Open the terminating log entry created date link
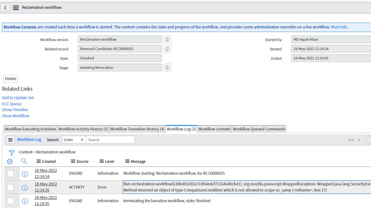The height and width of the screenshot is (208, 371). [46, 201]
